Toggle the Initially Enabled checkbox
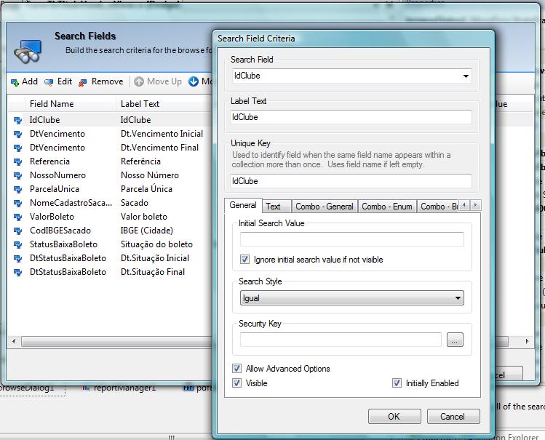The image size is (545, 440). [x=397, y=383]
